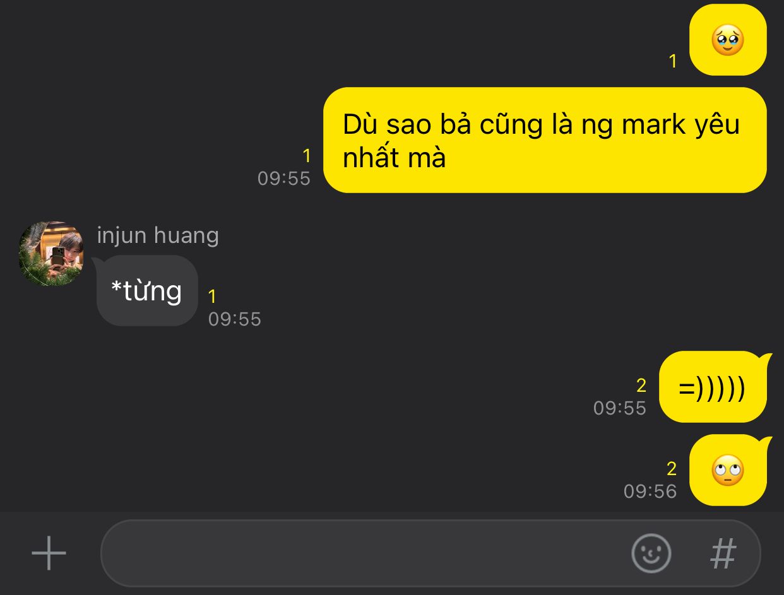Tap the hashtag search icon

click(x=723, y=554)
